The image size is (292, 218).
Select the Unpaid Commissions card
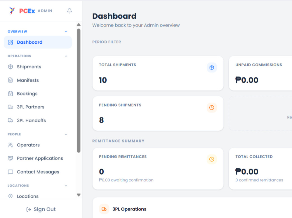(x=260, y=73)
